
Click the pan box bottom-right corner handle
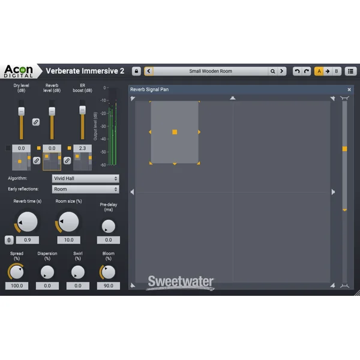pos(199,163)
